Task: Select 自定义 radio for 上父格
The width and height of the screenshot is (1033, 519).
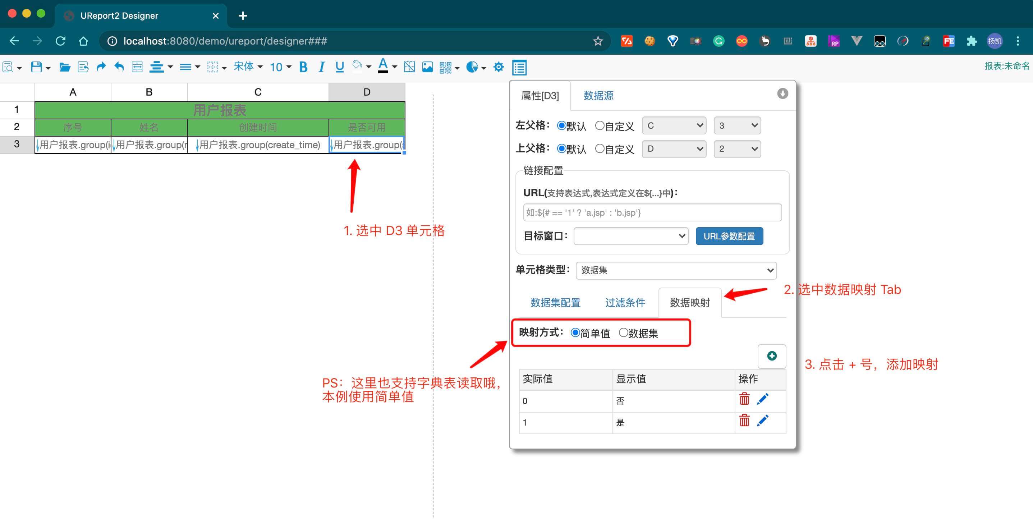Action: [x=600, y=149]
